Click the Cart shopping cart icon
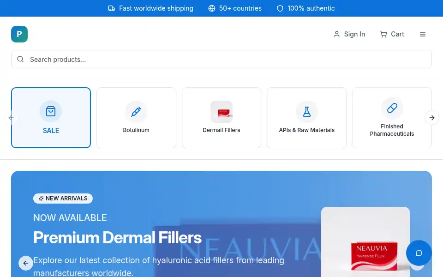Viewport: 443px width, 277px height. pos(383,34)
